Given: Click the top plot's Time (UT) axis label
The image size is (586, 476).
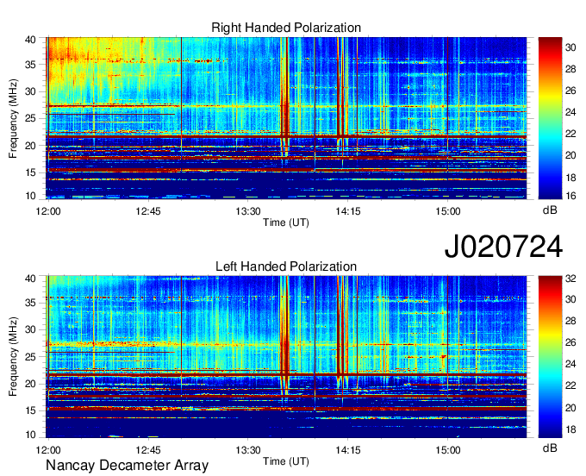Looking at the screenshot, I should click(286, 222).
